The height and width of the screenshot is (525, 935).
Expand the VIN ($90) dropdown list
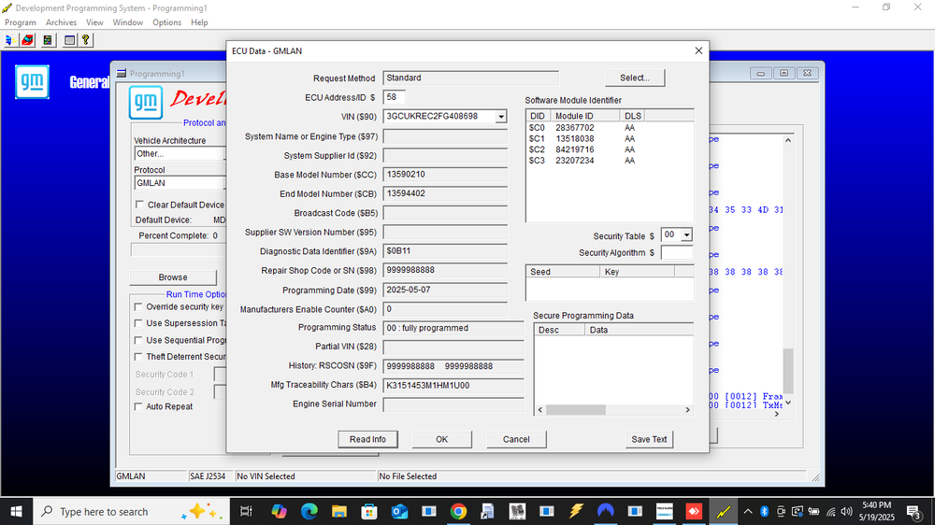click(501, 117)
